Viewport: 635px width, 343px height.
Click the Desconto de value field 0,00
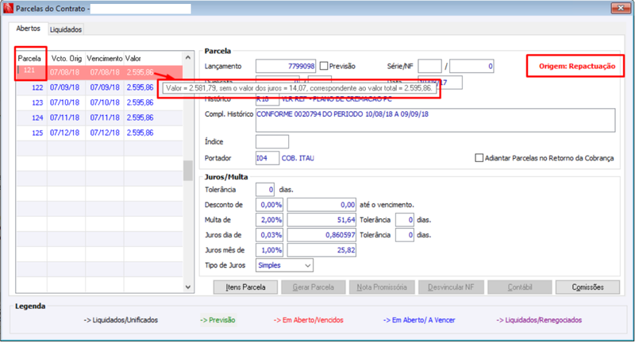(321, 205)
